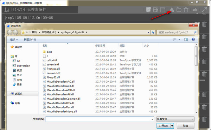
Task: Sort by the 类型 column header
Action: click(x=122, y=46)
